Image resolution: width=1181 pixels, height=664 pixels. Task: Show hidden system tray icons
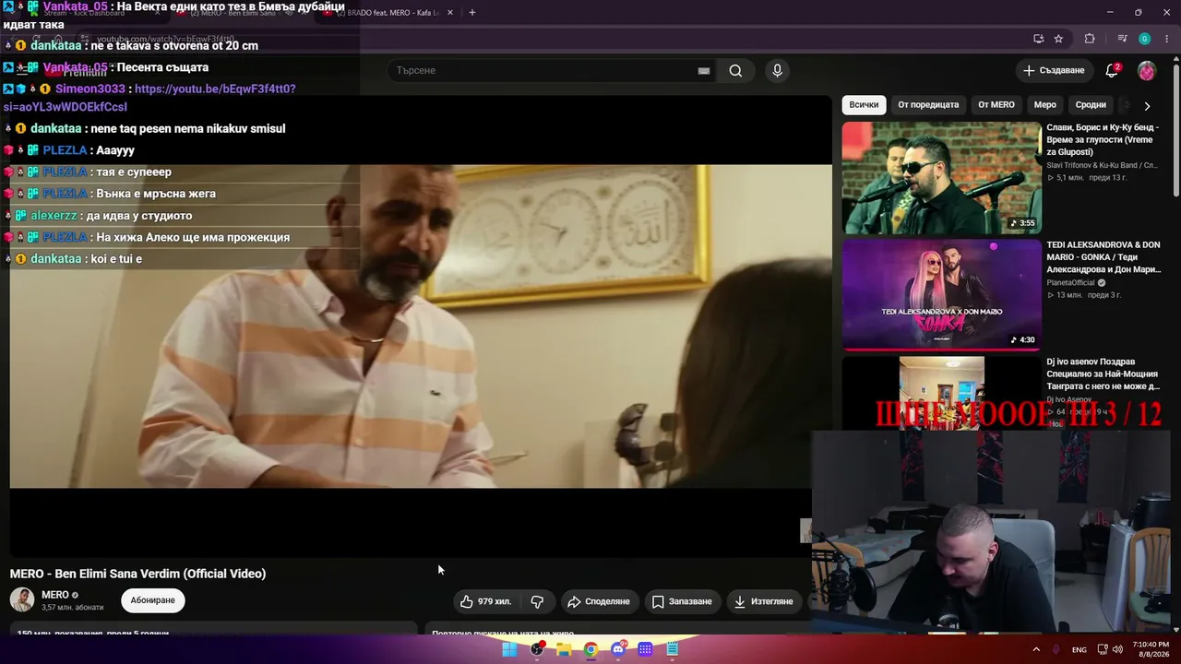tap(1036, 650)
